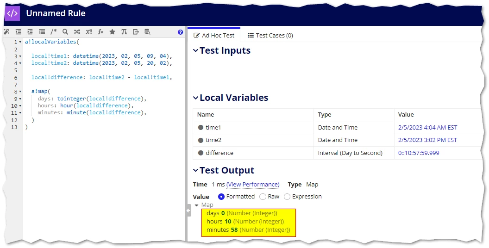Collapse the Test Inputs section

[195, 50]
